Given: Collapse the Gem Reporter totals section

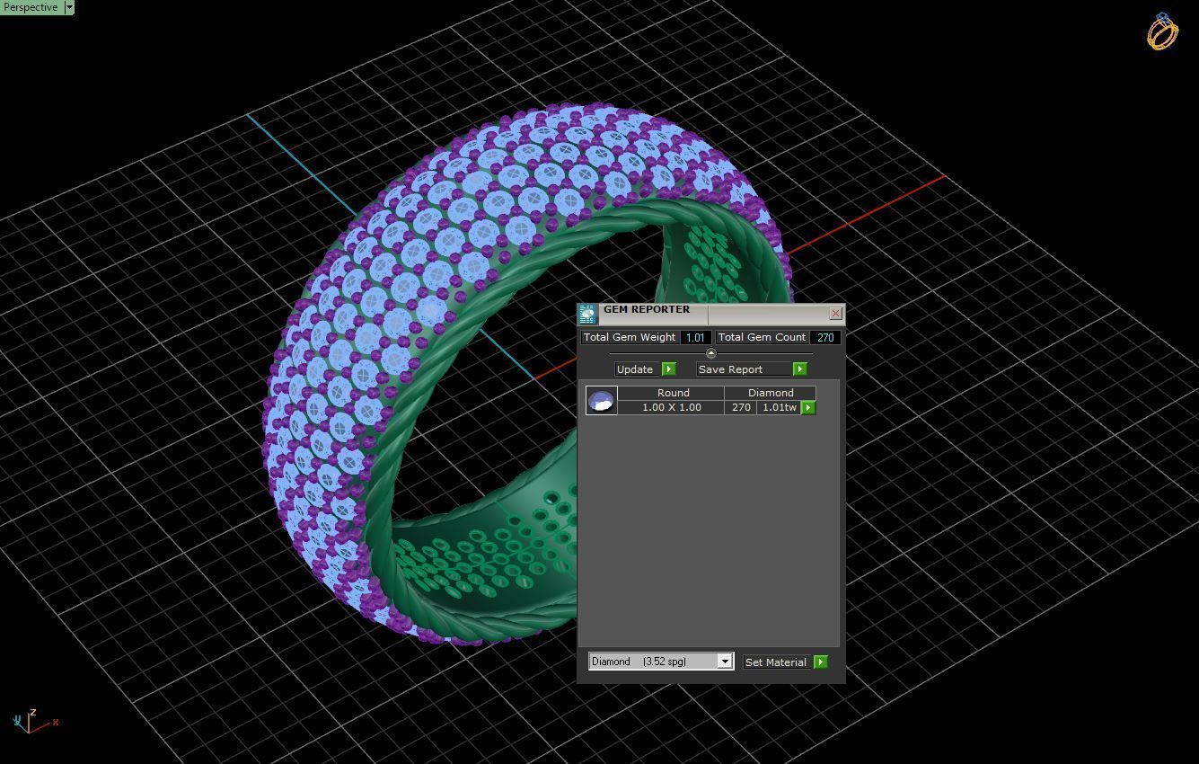Looking at the screenshot, I should coord(711,353).
